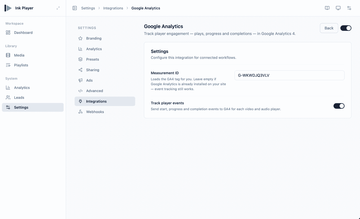Click the Ink Player logo icon

point(8,8)
